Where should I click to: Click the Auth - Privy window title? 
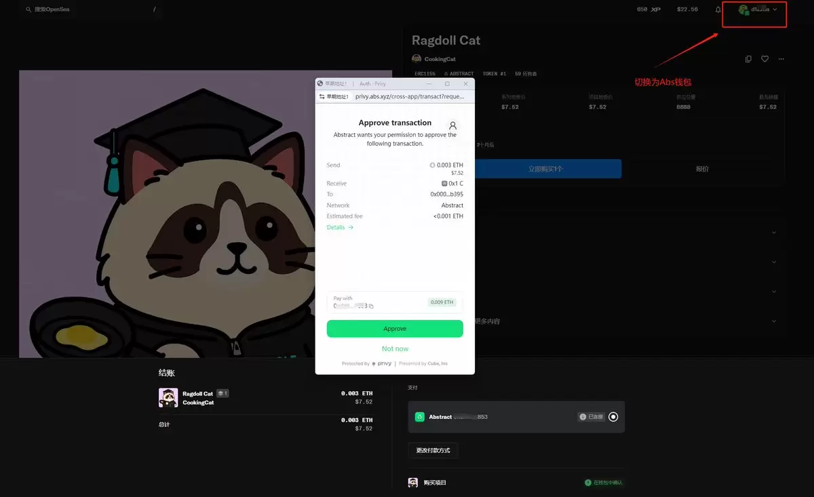372,83
